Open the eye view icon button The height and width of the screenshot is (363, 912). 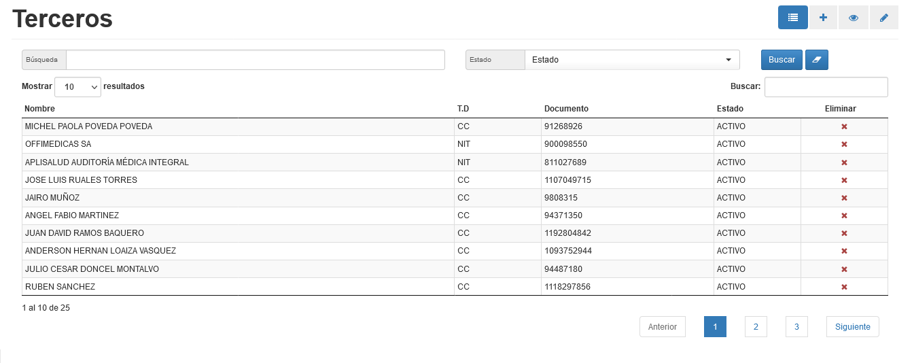pos(854,18)
